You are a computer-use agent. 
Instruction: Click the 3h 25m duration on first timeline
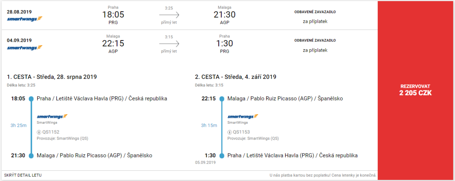click(x=18, y=125)
